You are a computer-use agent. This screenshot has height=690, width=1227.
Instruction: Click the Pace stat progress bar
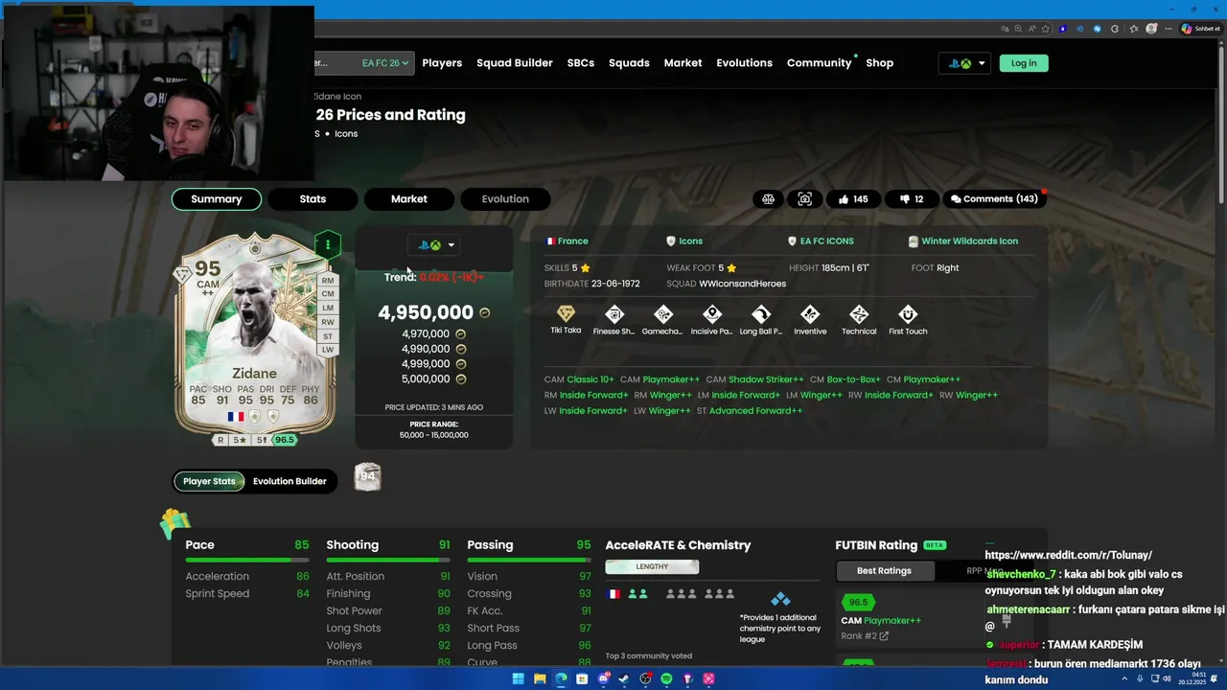pos(247,560)
